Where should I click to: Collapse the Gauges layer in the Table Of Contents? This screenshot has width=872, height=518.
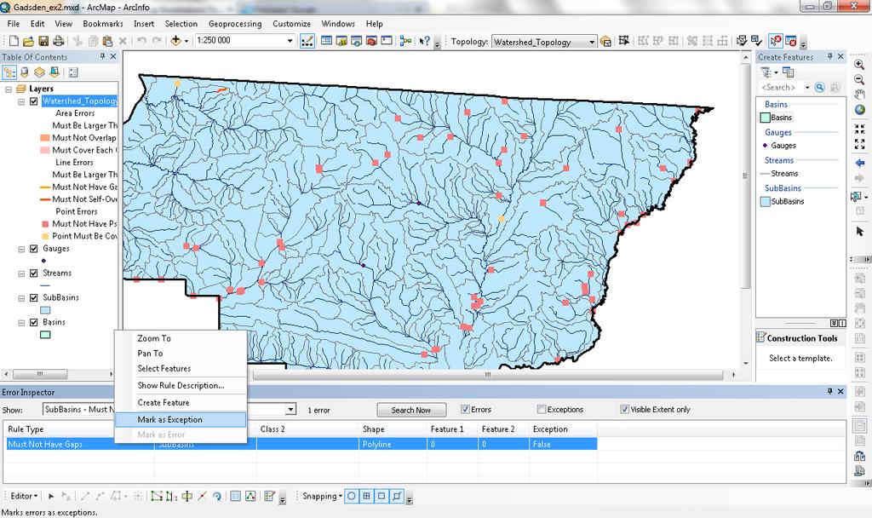pos(21,250)
